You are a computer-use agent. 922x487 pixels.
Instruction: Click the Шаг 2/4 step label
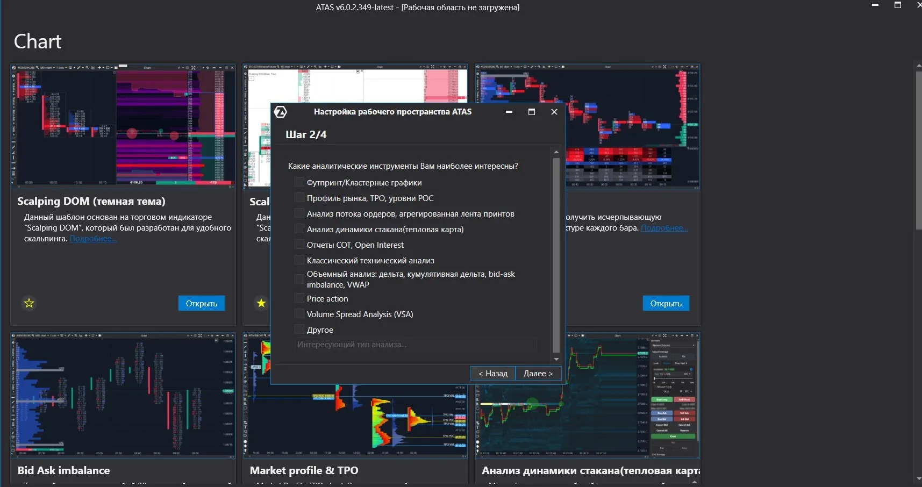point(306,134)
